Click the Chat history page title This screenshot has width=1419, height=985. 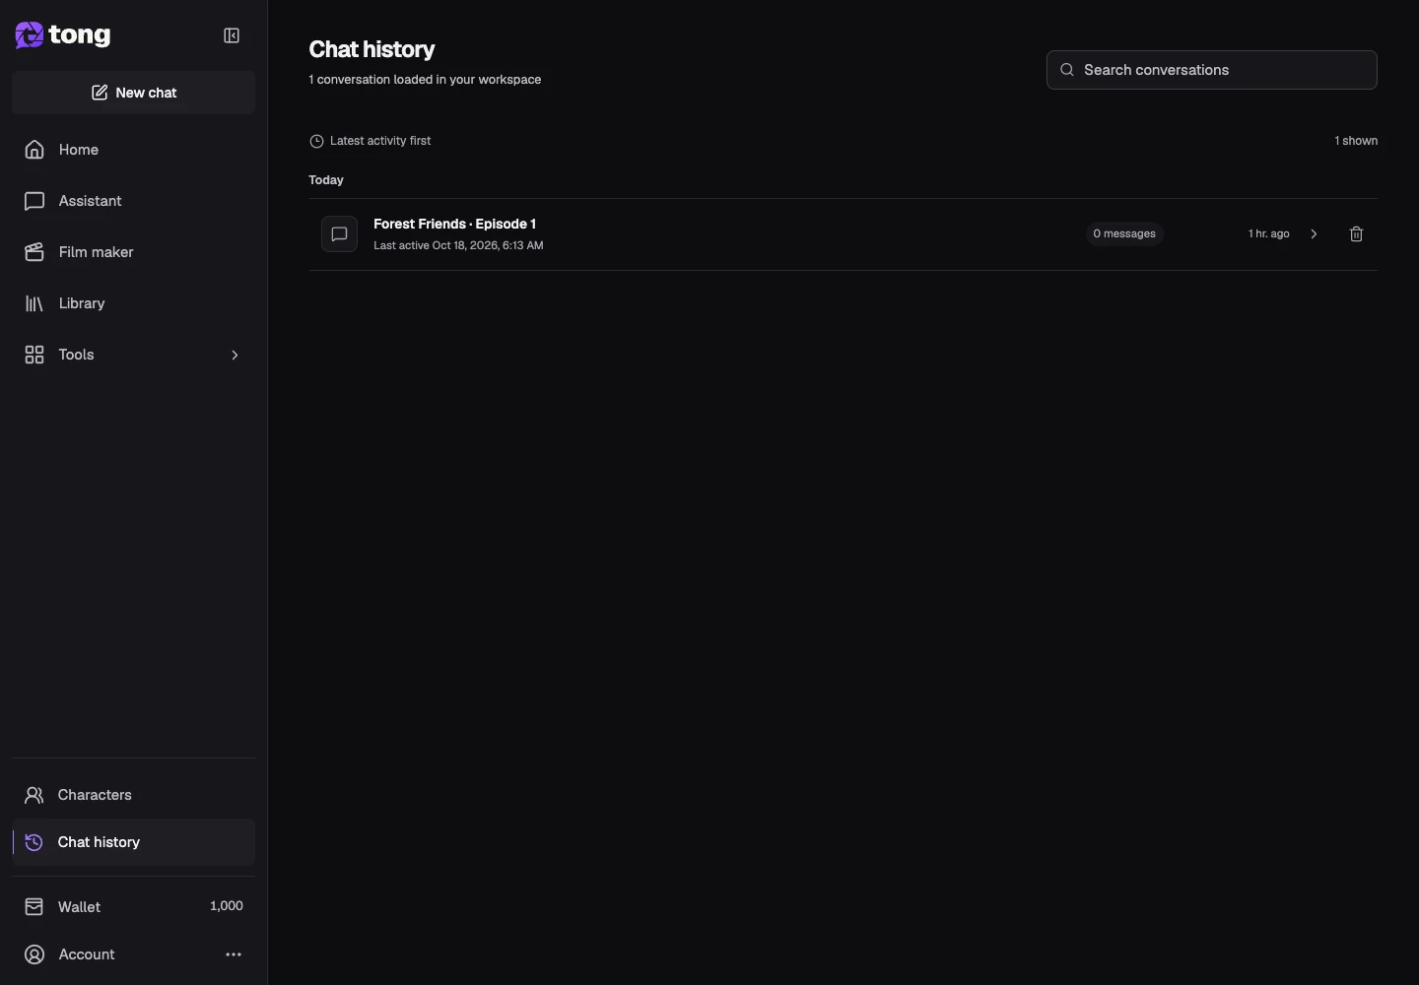(372, 49)
